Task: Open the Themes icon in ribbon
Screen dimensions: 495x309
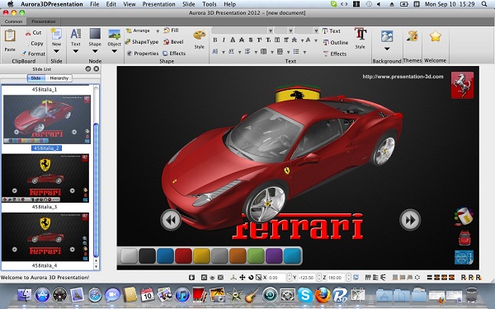Action: pyautogui.click(x=412, y=36)
